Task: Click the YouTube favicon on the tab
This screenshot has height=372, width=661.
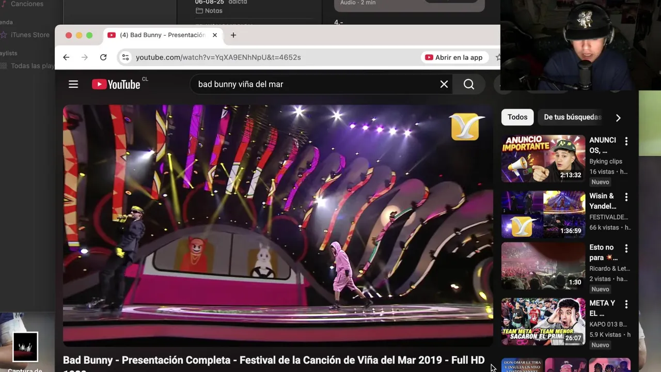Action: pos(112,35)
